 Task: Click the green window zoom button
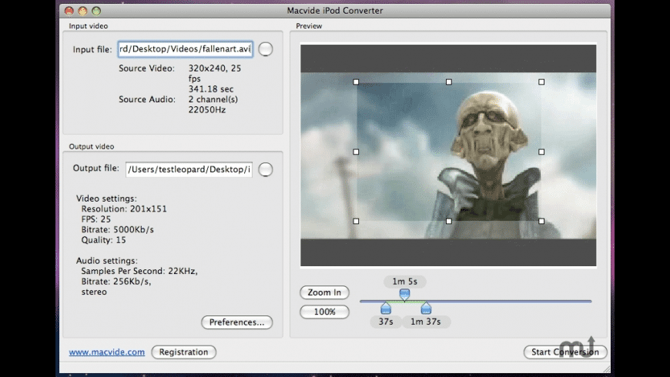tap(96, 11)
